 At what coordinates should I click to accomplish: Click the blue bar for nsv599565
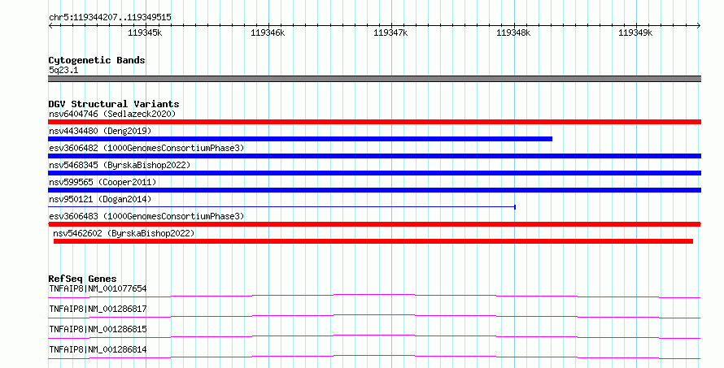(374, 190)
